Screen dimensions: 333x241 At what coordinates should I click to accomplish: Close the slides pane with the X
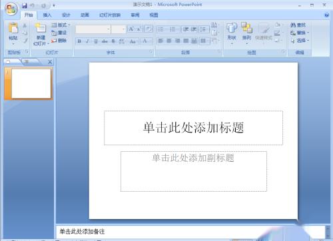50,62
